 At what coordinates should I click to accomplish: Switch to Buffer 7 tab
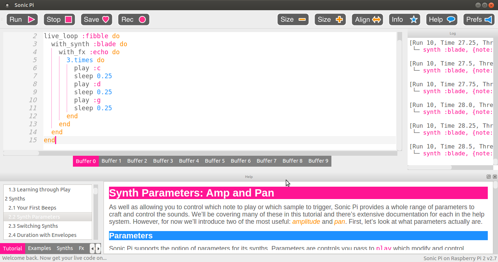[266, 161]
